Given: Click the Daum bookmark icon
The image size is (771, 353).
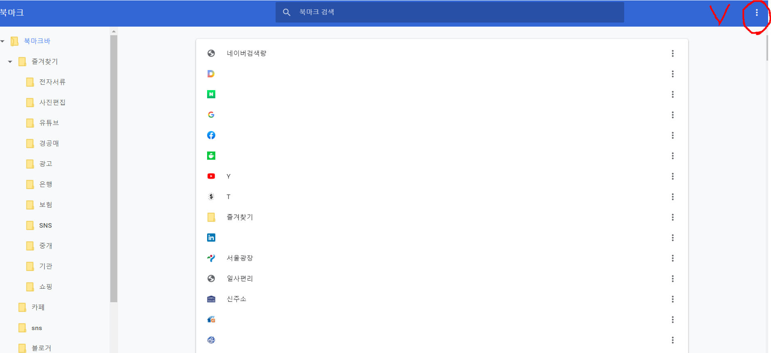Looking at the screenshot, I should (211, 74).
